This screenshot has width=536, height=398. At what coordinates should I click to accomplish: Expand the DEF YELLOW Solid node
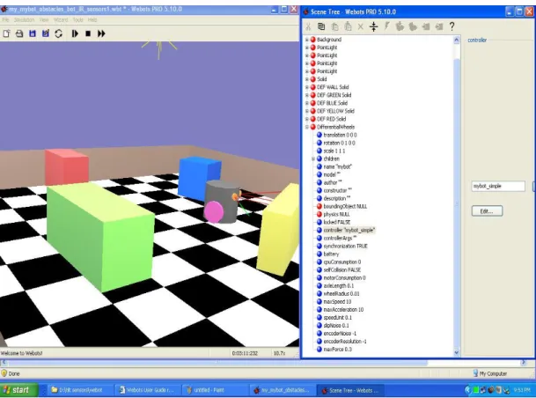click(307, 111)
